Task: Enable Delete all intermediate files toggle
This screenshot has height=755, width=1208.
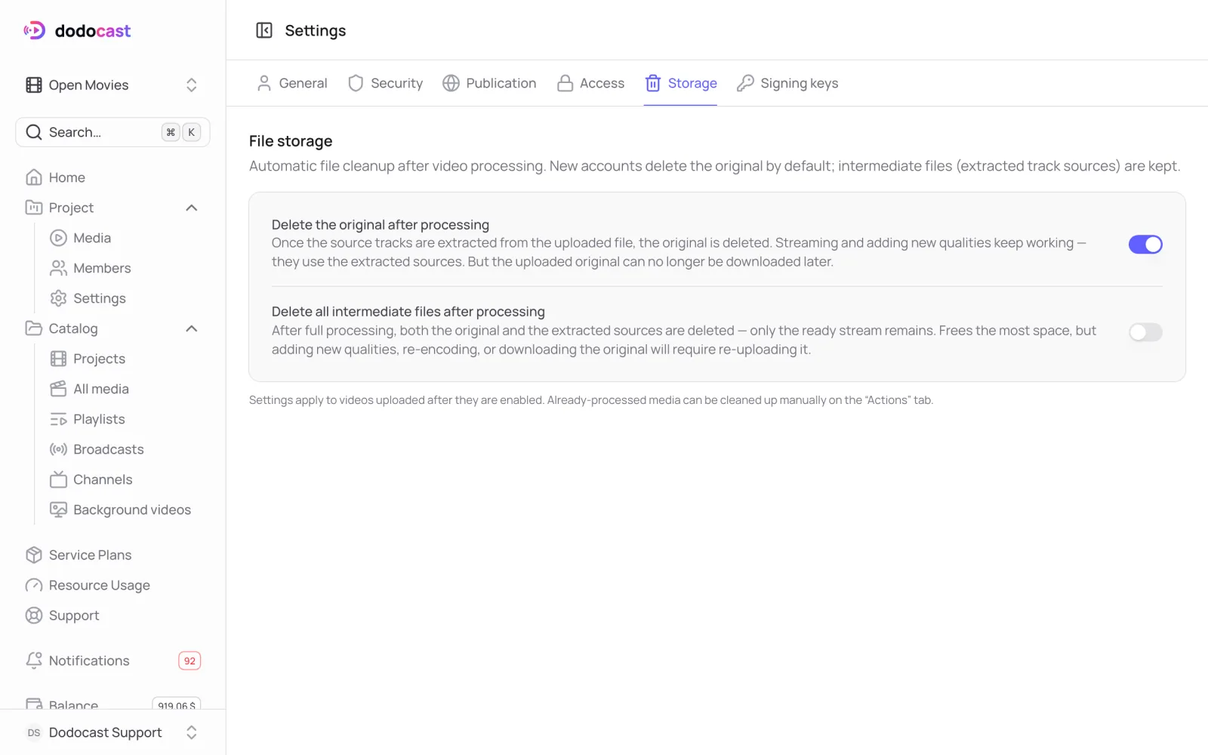Action: 1145,332
